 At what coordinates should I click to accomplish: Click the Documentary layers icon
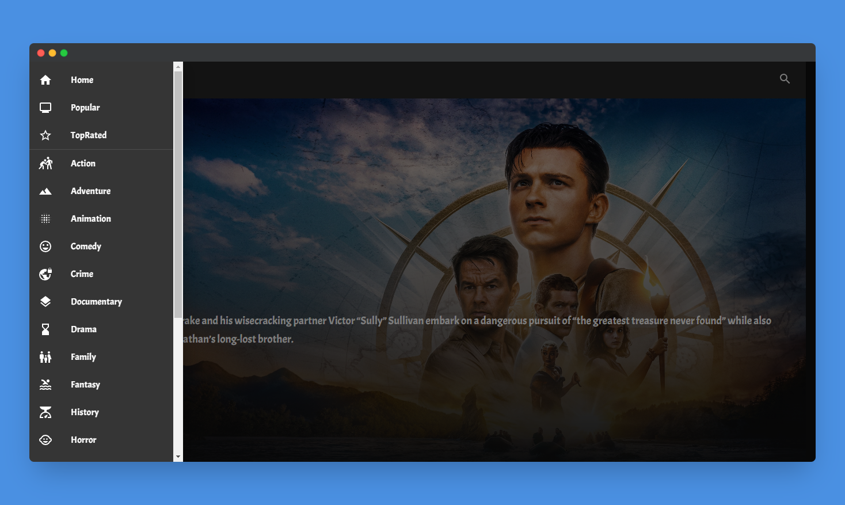pos(45,302)
